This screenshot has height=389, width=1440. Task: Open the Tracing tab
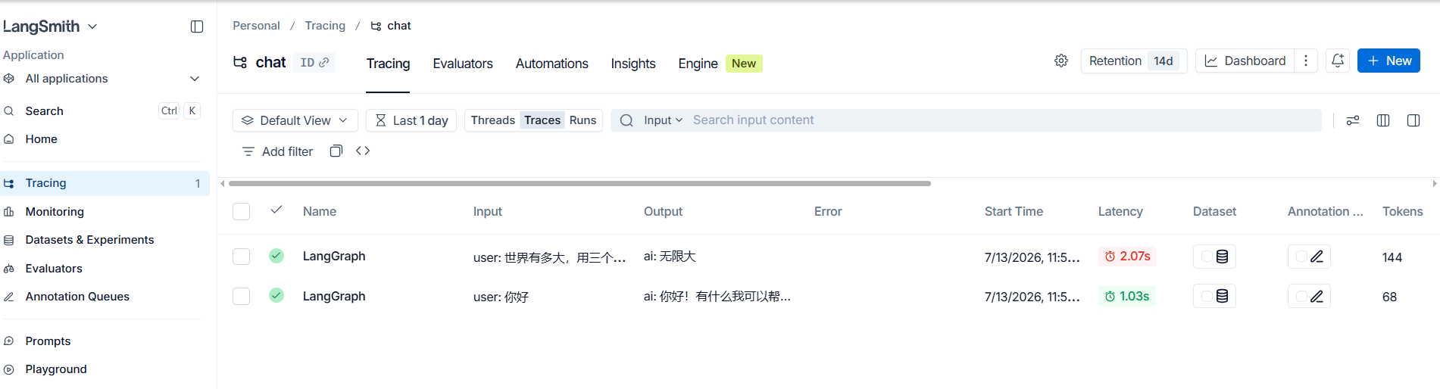click(x=388, y=64)
